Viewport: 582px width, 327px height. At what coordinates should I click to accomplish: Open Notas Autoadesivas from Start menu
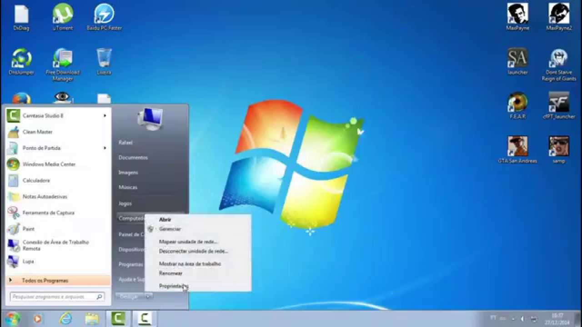tap(58, 197)
